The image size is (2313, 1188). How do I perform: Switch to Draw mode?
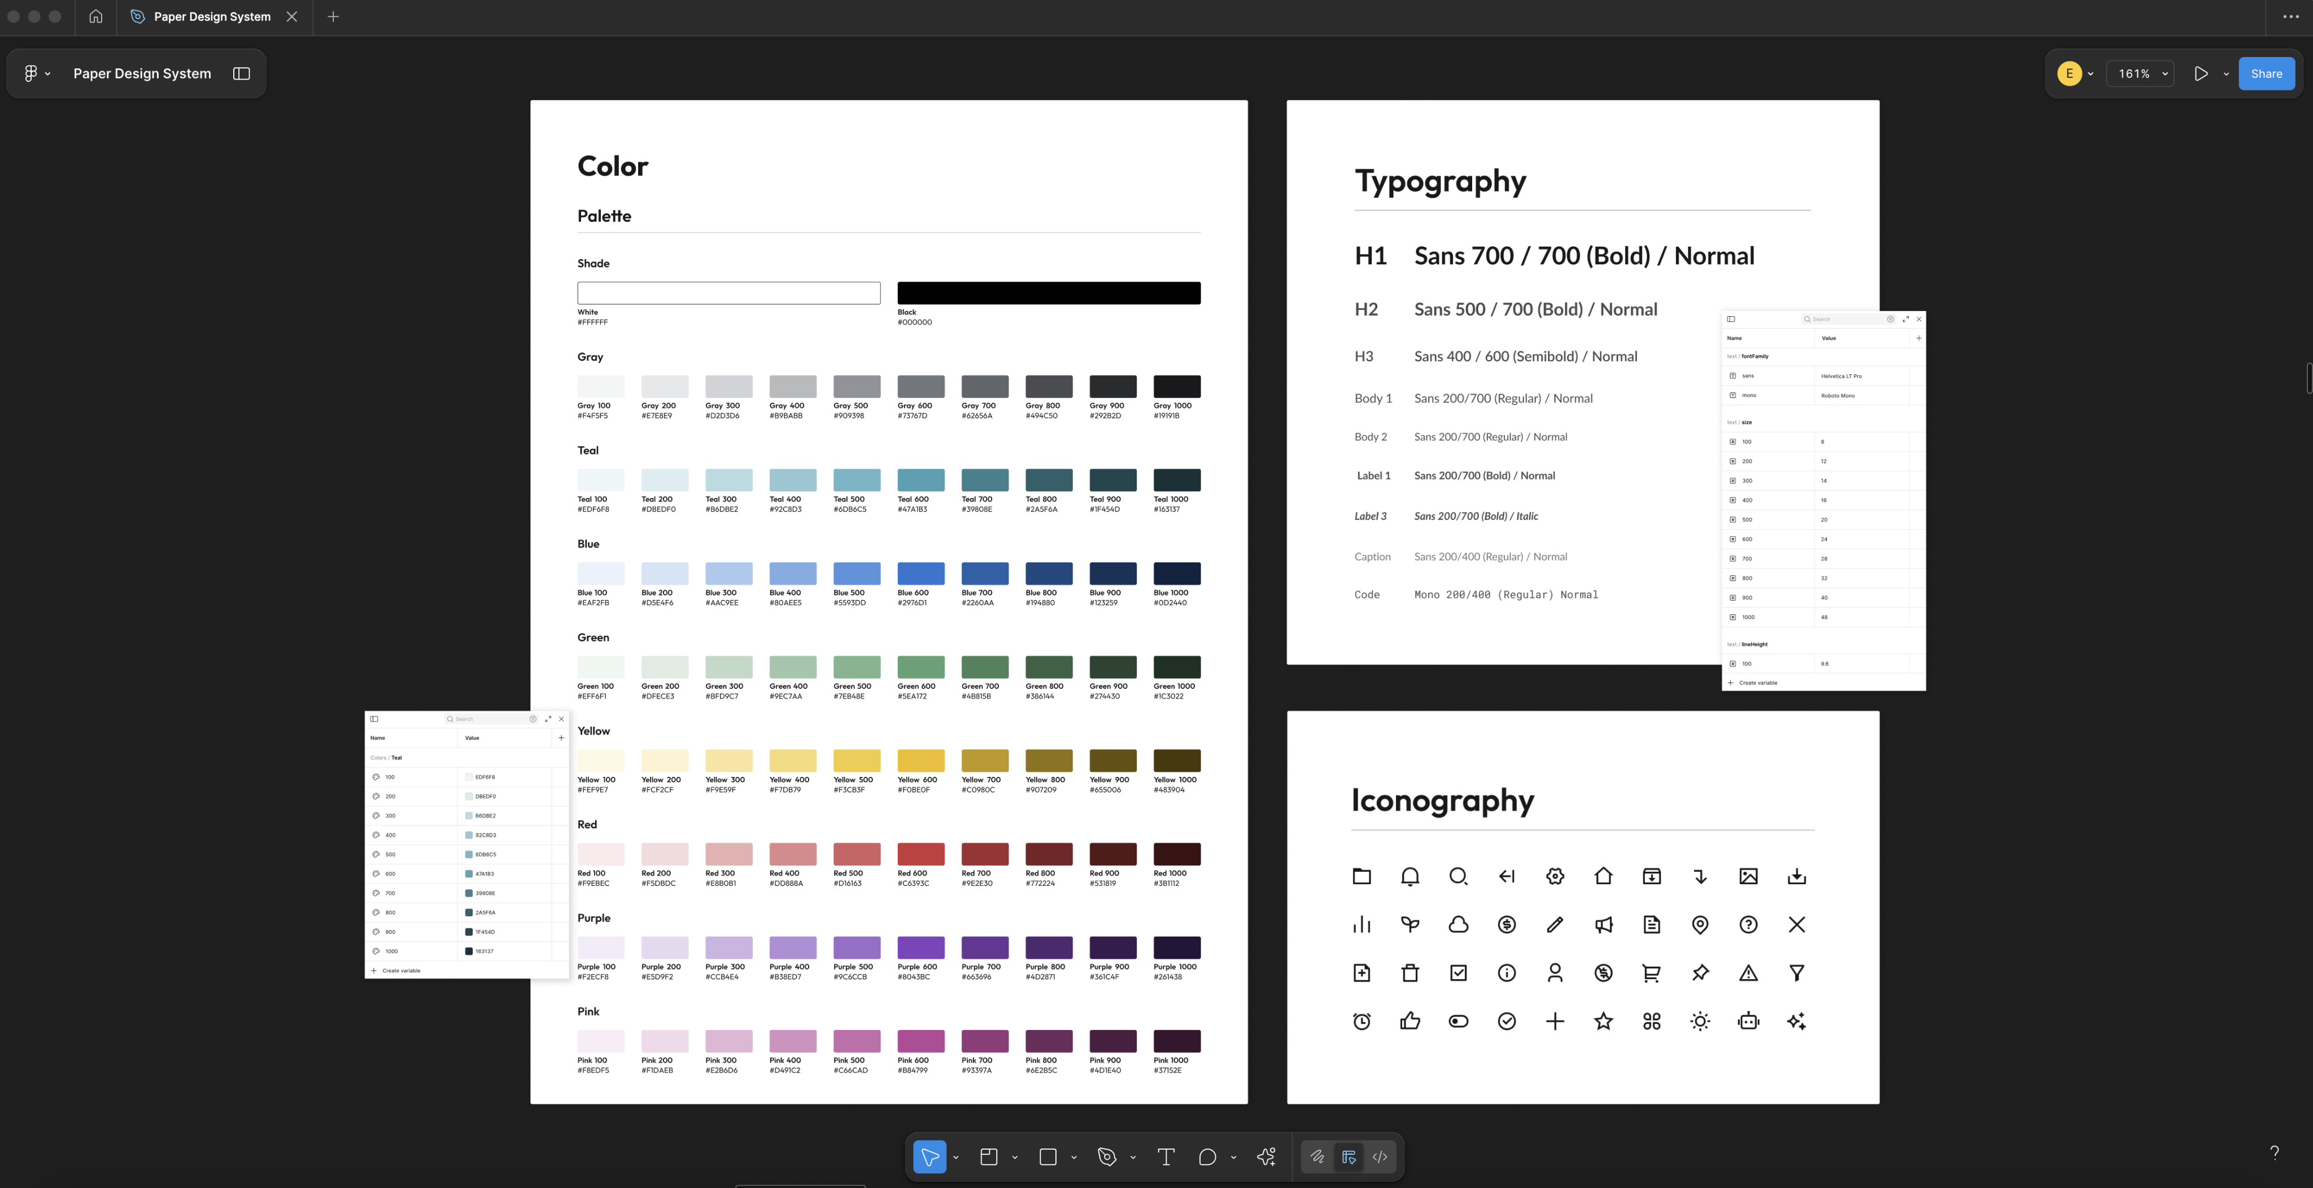coord(1317,1156)
